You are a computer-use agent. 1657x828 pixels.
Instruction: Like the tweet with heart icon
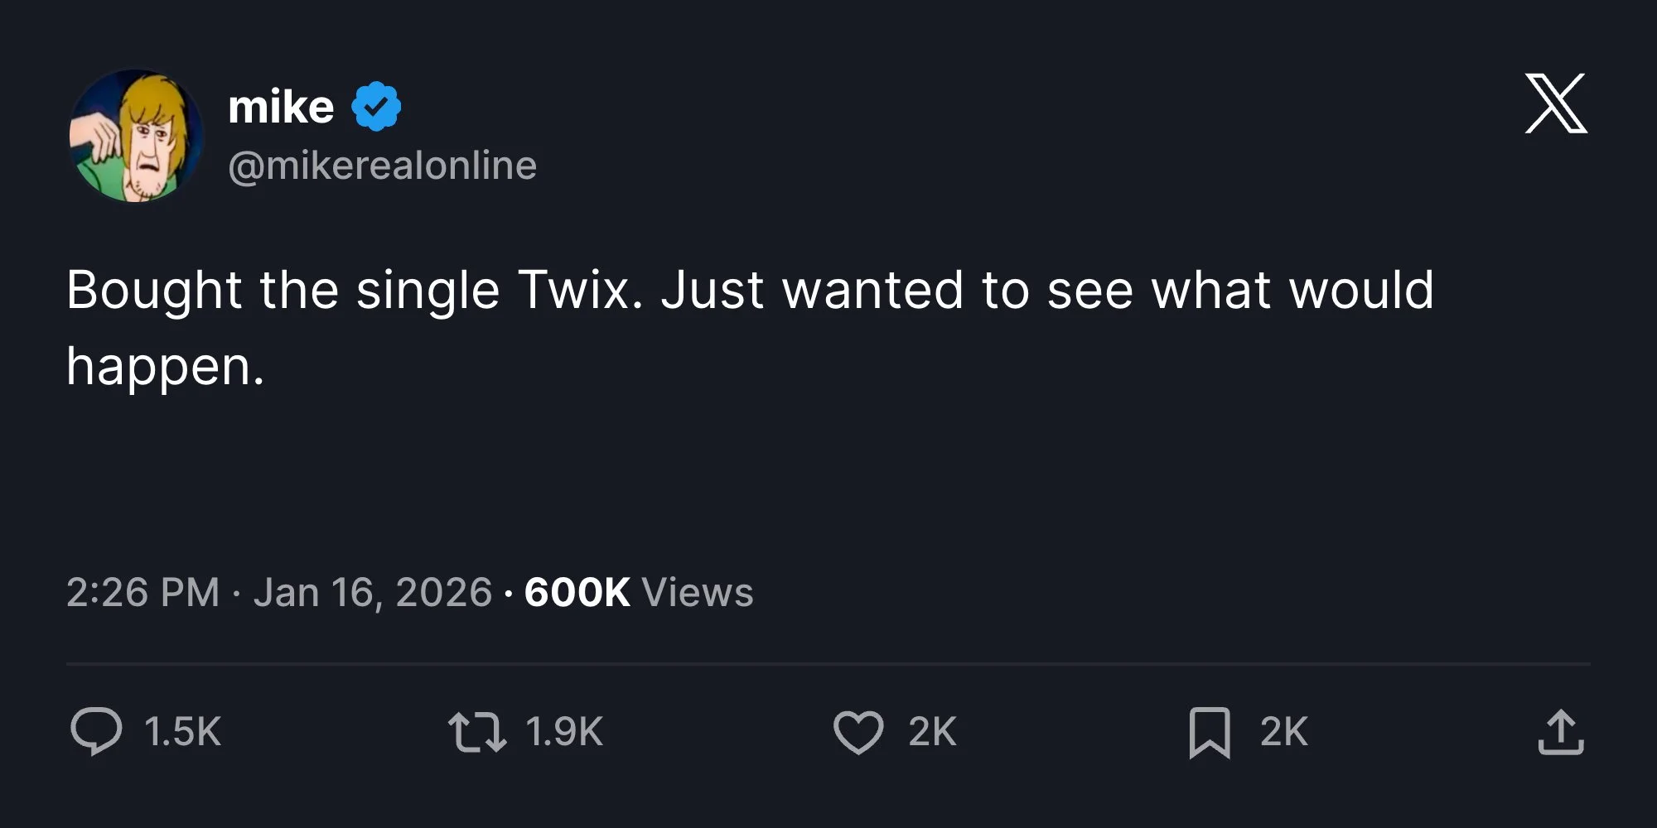click(x=858, y=733)
